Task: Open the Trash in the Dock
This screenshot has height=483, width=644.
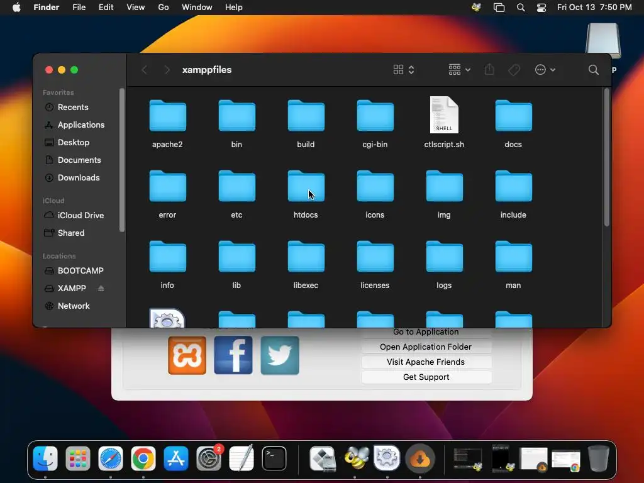Action: (x=599, y=458)
